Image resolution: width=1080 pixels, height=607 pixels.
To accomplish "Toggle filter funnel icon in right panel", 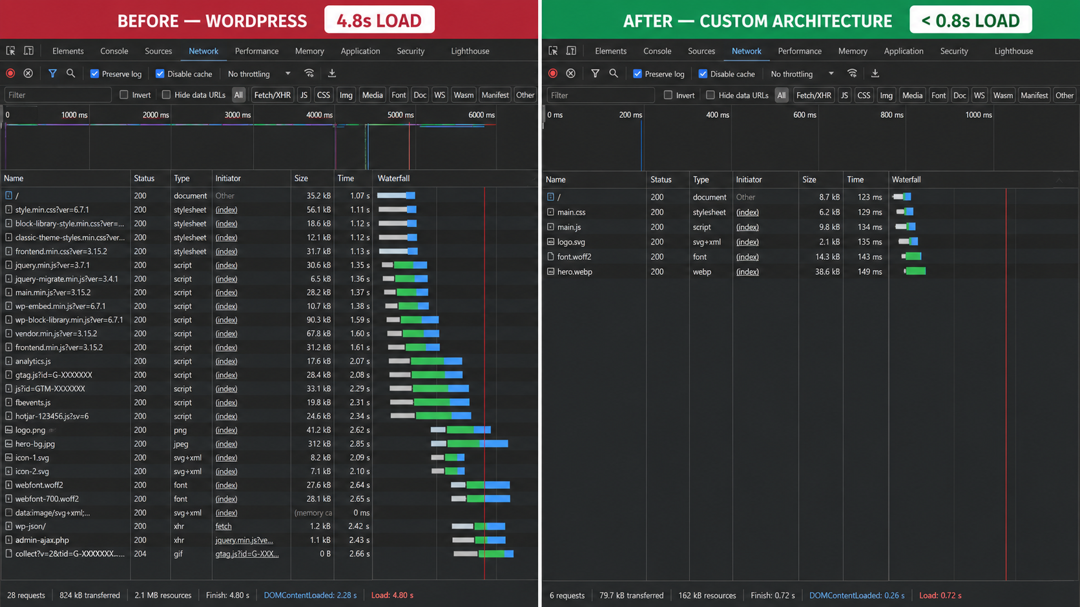I will pyautogui.click(x=595, y=74).
